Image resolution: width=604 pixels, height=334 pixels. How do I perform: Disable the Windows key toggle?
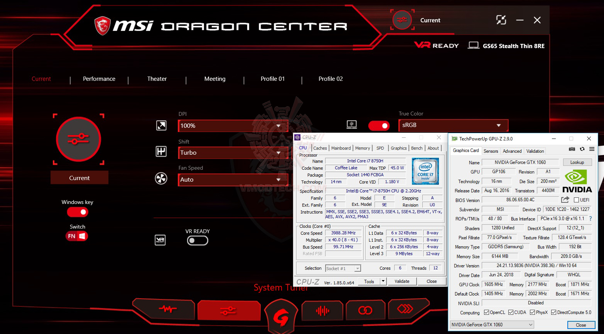point(77,212)
